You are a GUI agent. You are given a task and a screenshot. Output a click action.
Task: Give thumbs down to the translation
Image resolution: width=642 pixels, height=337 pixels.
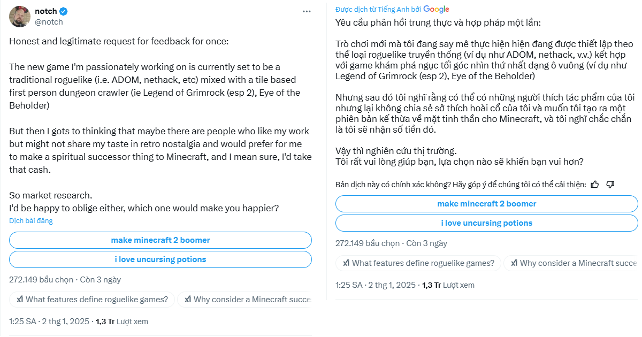610,185
